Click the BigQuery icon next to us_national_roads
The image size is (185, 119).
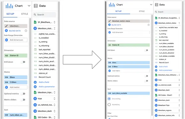[x=156, y=85]
